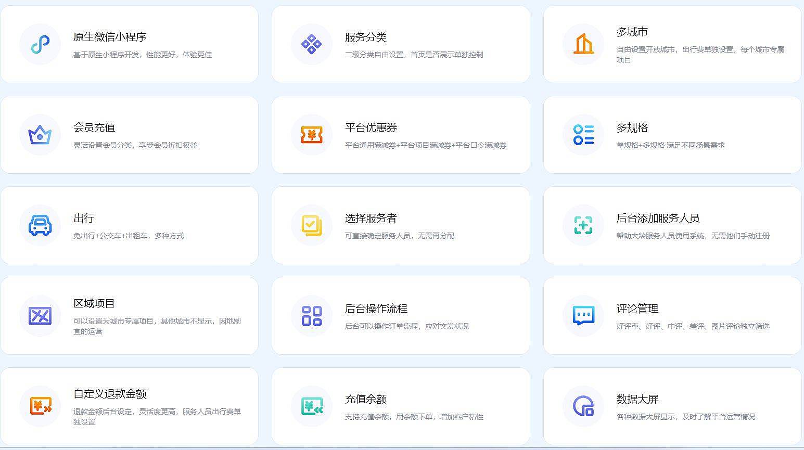Click the 数据大屏 pie chart icon
Viewport: 804px width, 450px height.
(583, 406)
